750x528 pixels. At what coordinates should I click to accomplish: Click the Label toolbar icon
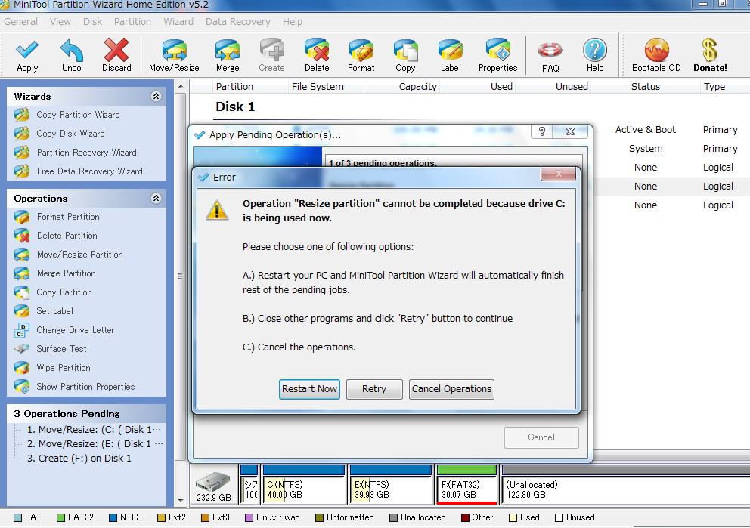[x=451, y=50]
